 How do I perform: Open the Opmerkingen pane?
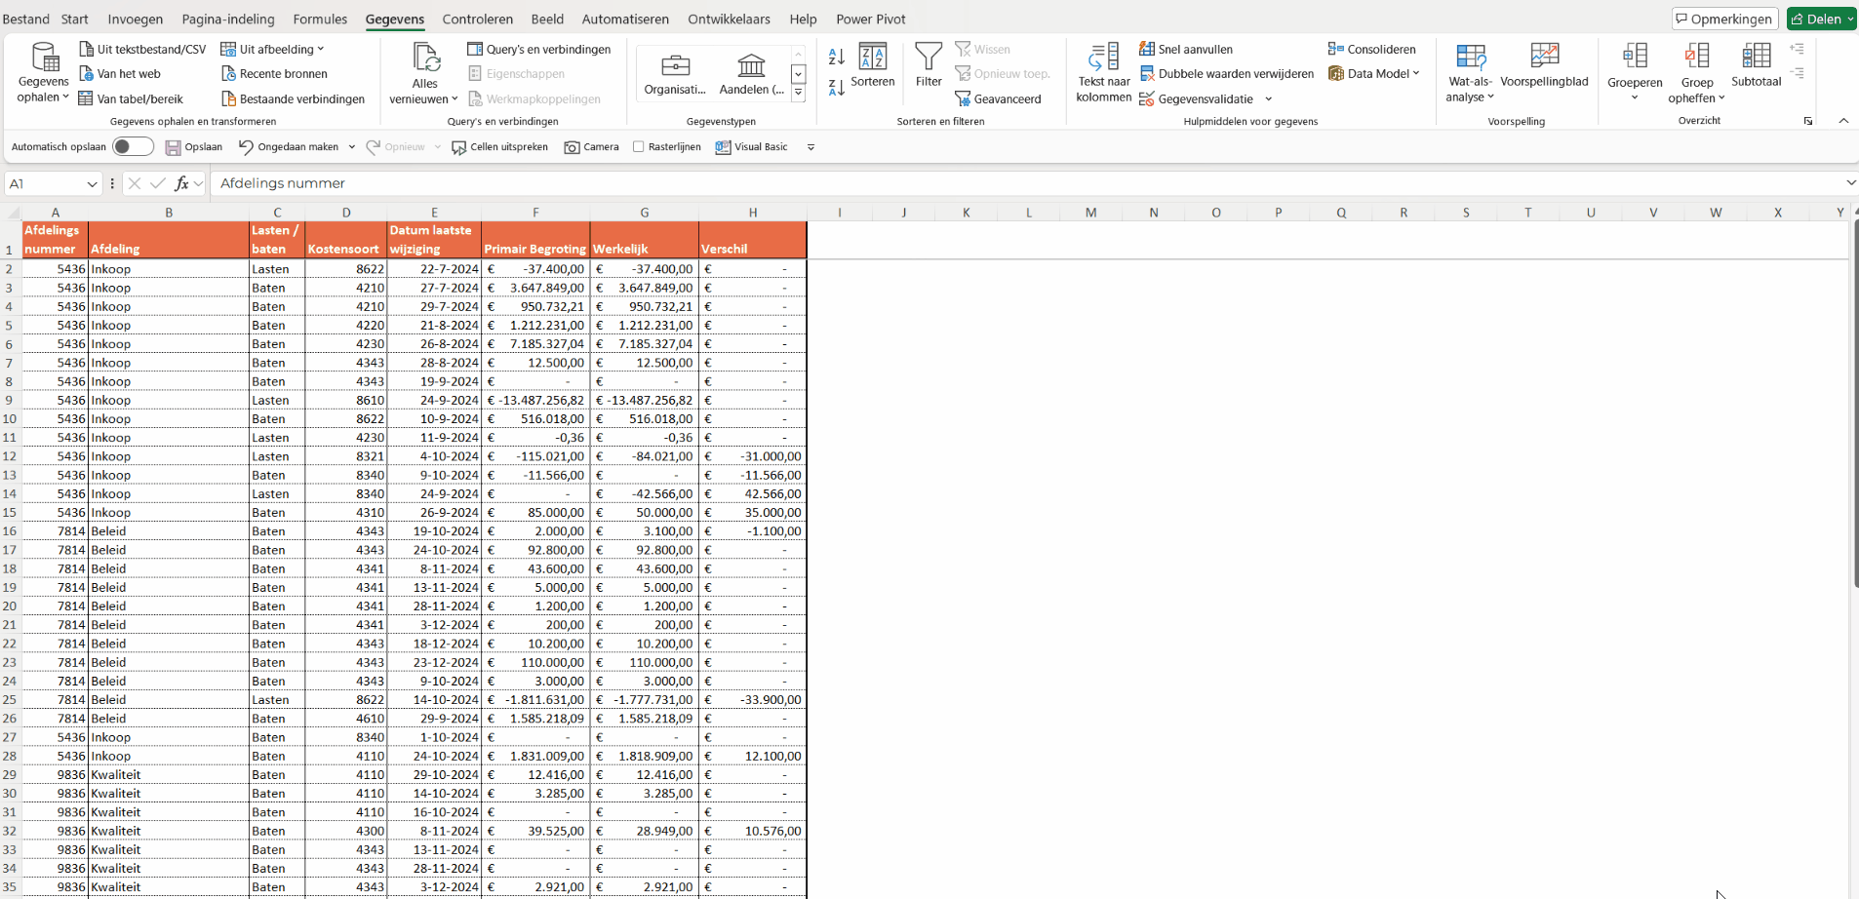coord(1724,18)
